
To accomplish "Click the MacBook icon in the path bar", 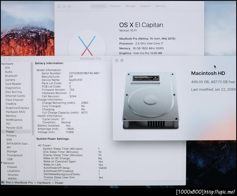I will point(3,183).
